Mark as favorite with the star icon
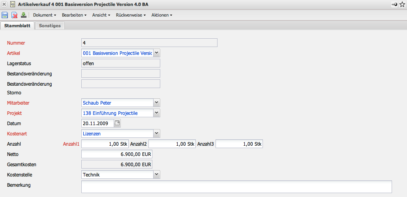Image resolution: width=407 pixels, height=197 pixels. click(x=402, y=4)
